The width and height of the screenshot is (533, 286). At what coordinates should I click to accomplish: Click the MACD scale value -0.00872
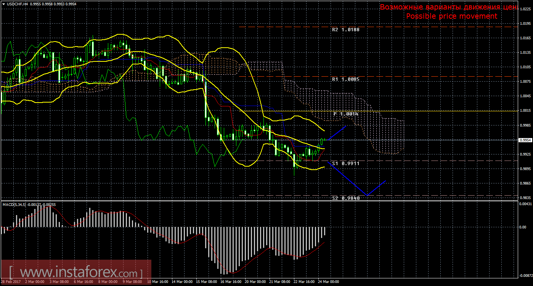pos(525,275)
